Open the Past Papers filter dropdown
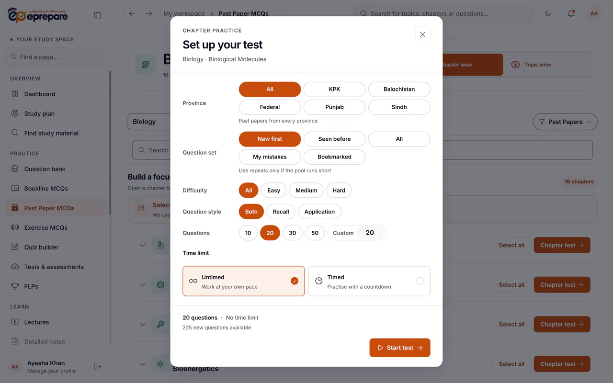The height and width of the screenshot is (383, 613). 565,122
